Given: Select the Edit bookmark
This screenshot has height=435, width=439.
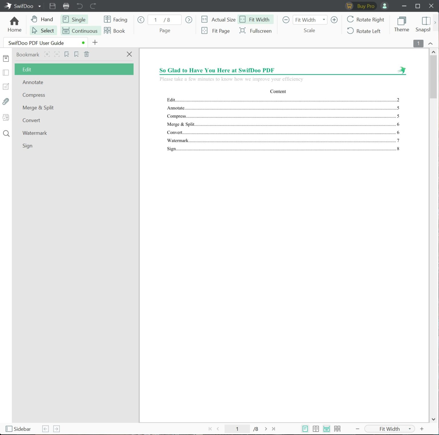Looking at the screenshot, I should click(x=74, y=69).
